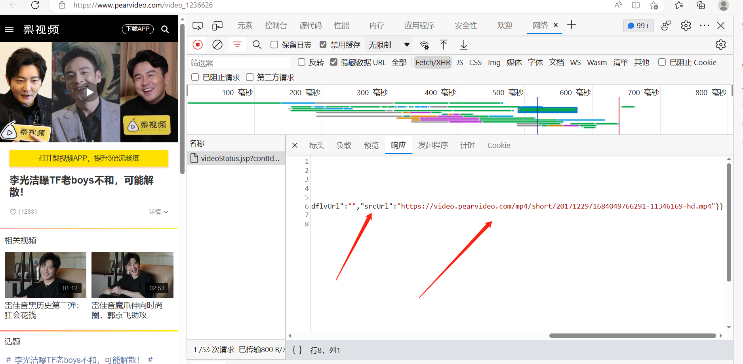Click the 筛选器 filter input field
The height and width of the screenshot is (364, 743).
coord(239,63)
